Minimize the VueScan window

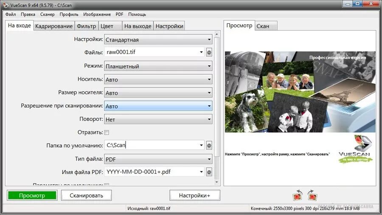click(x=348, y=4)
